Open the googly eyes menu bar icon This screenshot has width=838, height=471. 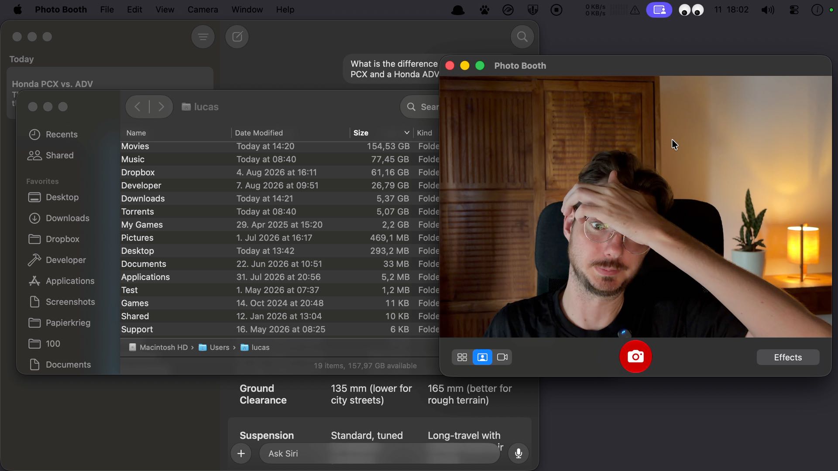pos(691,10)
